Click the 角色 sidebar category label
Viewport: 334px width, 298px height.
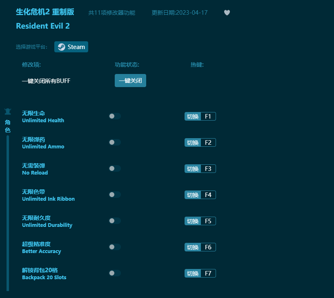point(8,126)
